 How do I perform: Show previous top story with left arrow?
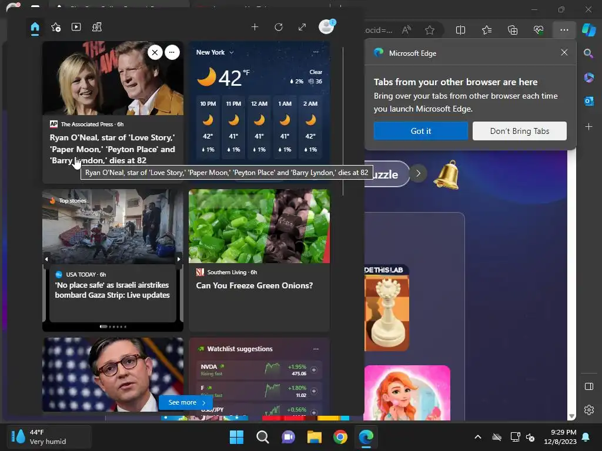[x=46, y=259]
